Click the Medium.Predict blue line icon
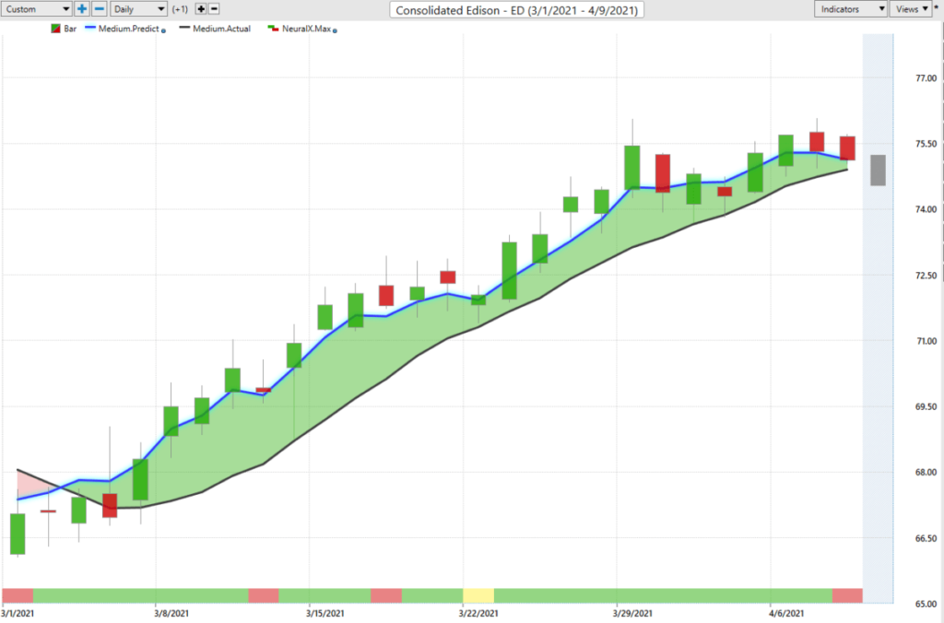Screen dimensions: 944x623 pos(90,28)
